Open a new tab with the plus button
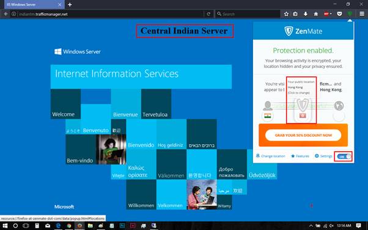368x230 pixels. (x=70, y=4)
